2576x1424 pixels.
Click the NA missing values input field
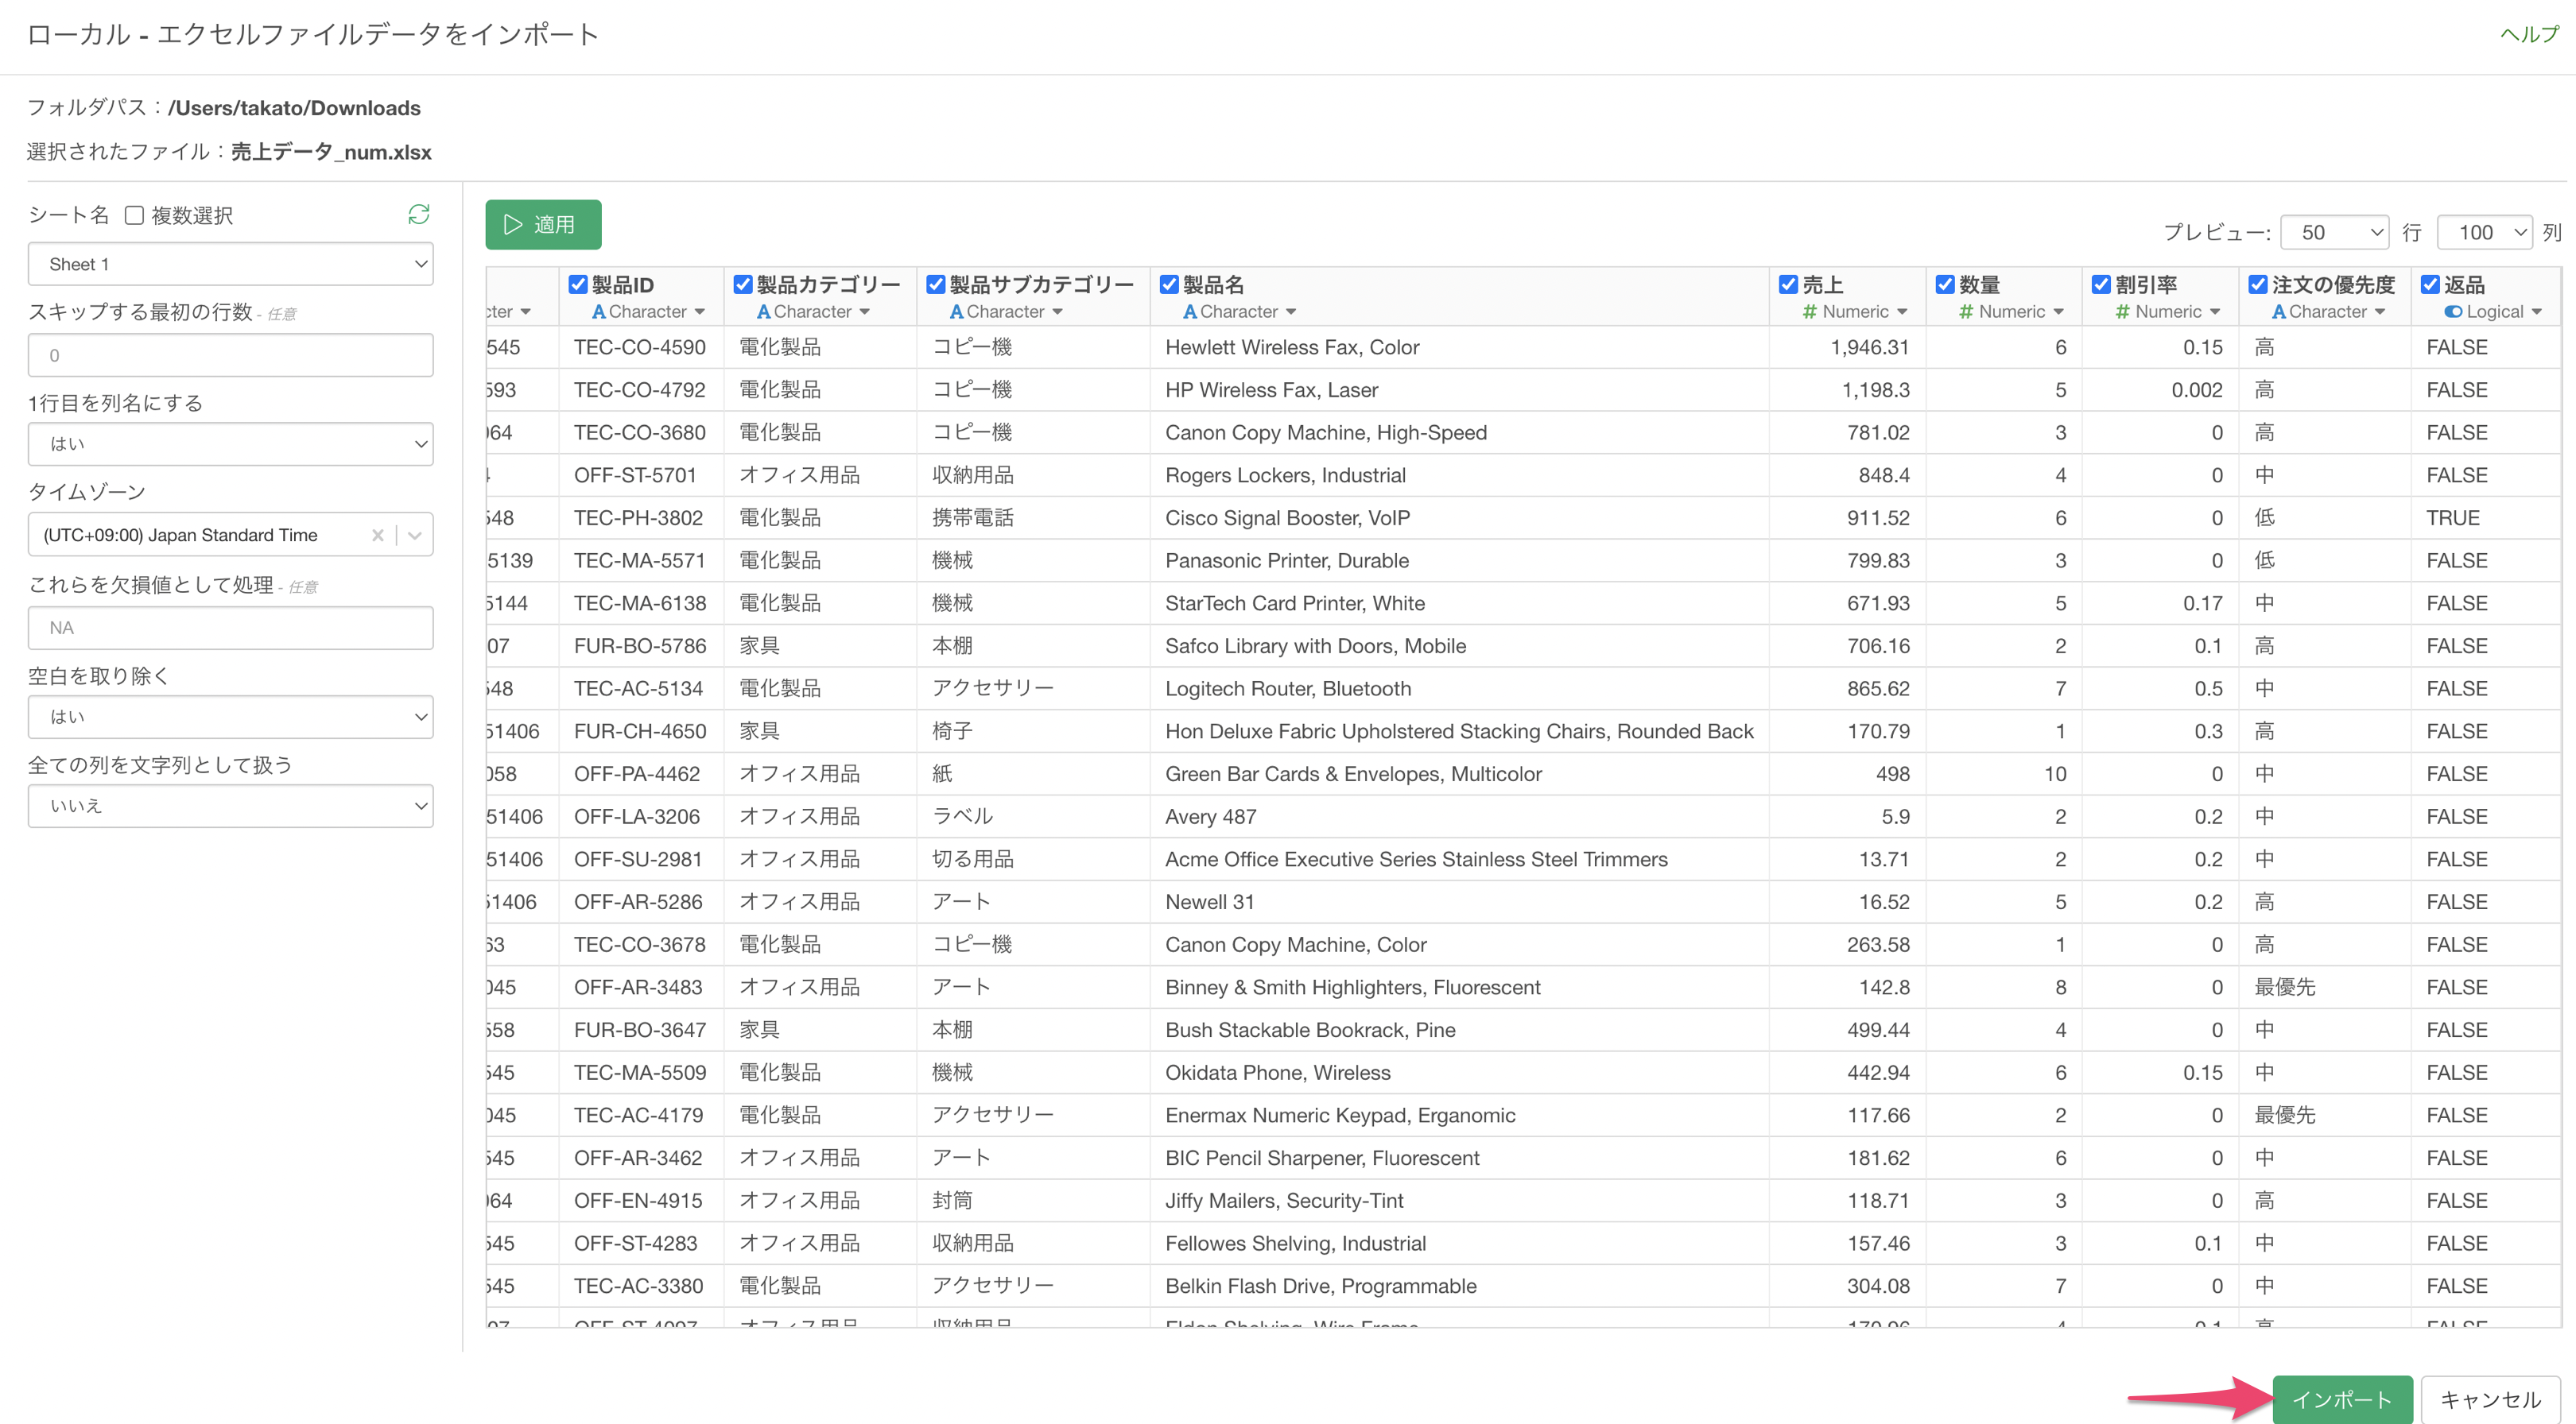click(230, 628)
